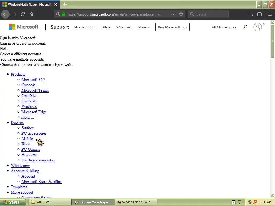This screenshot has width=275, height=206.
Task: Bookmark this page with the star icon
Action: coord(181,14)
